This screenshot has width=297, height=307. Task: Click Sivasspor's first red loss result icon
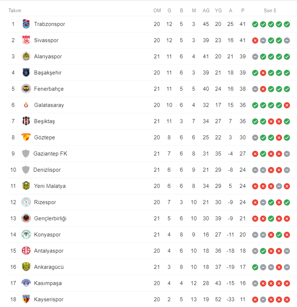point(255,40)
